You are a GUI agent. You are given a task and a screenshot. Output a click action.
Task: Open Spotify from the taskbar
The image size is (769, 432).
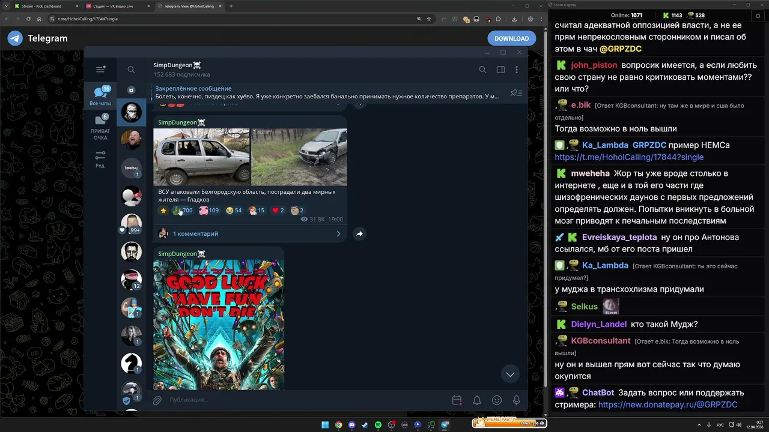pos(378,425)
